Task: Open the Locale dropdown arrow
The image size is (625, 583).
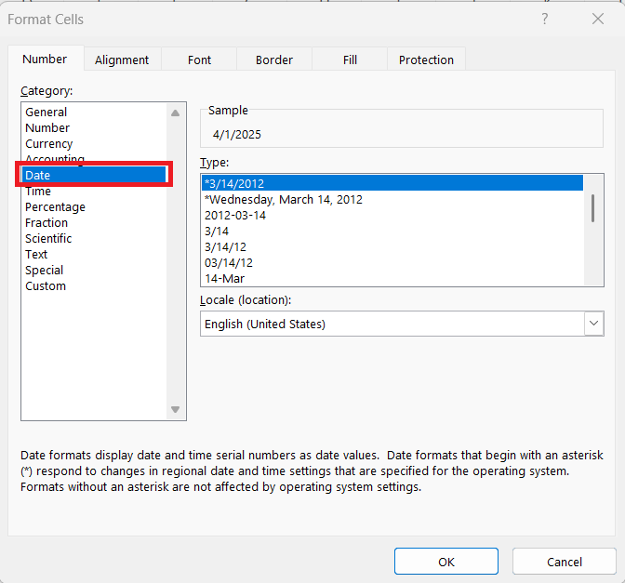Action: [x=594, y=324]
